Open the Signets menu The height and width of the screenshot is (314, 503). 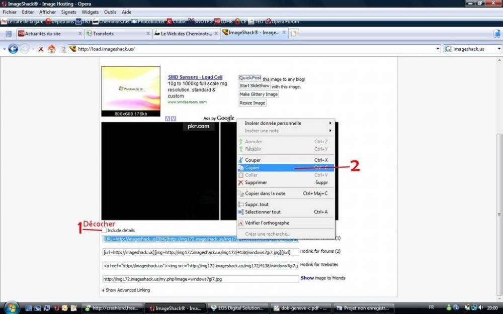[x=69, y=12]
